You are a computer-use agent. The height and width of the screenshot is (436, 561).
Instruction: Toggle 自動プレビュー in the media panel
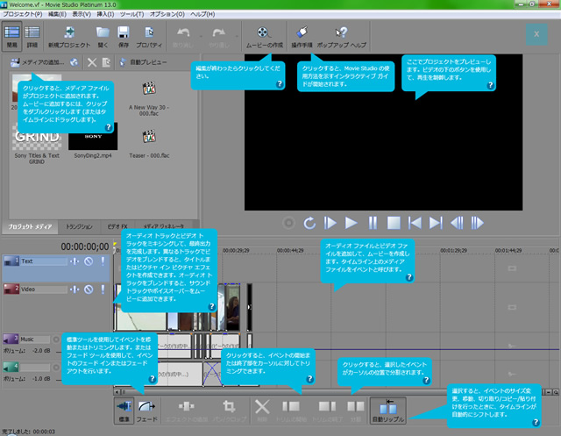point(143,62)
